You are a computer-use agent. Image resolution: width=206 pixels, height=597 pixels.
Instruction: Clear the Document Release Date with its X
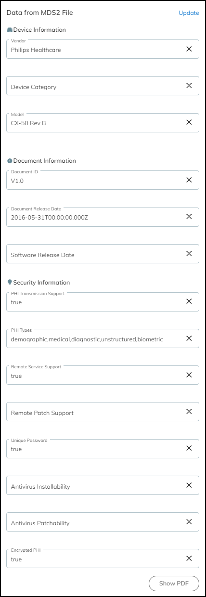point(189,217)
